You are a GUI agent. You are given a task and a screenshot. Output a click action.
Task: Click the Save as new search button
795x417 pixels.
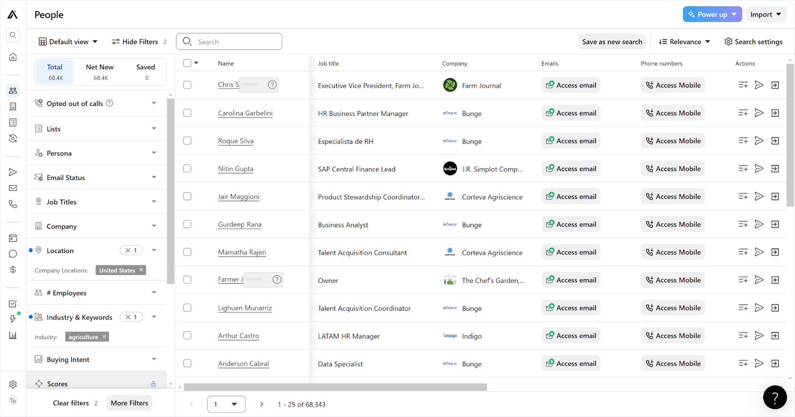[x=612, y=42]
